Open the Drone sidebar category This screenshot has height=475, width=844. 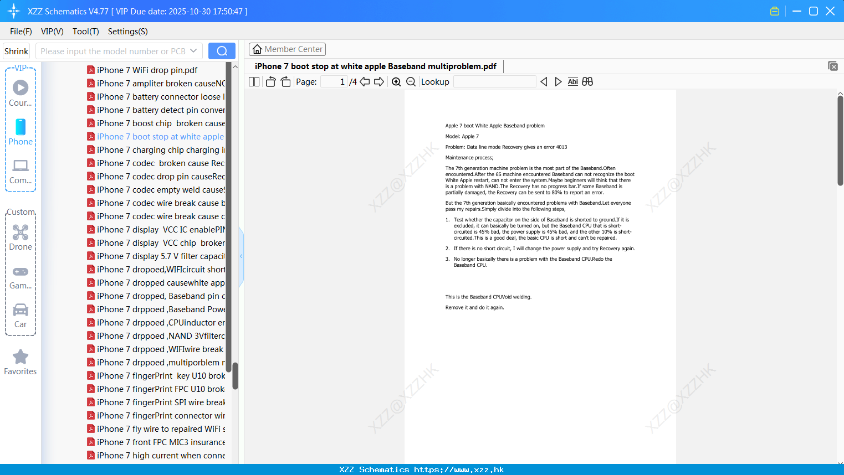[21, 237]
